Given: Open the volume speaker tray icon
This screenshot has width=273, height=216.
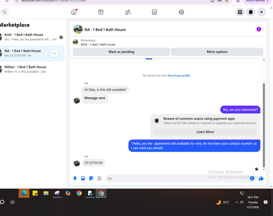Looking at the screenshot, I should (x=242, y=202).
